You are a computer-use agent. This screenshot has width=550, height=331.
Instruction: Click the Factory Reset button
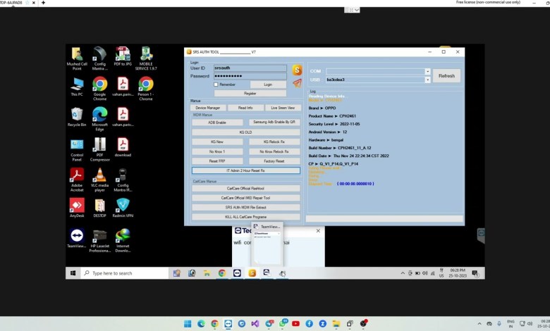click(274, 161)
